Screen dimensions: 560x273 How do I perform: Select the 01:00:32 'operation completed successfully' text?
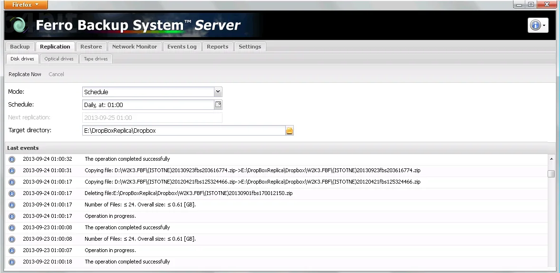tap(127, 159)
